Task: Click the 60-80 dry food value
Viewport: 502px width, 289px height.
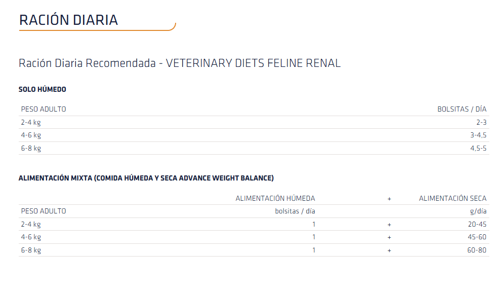Action: [478, 250]
